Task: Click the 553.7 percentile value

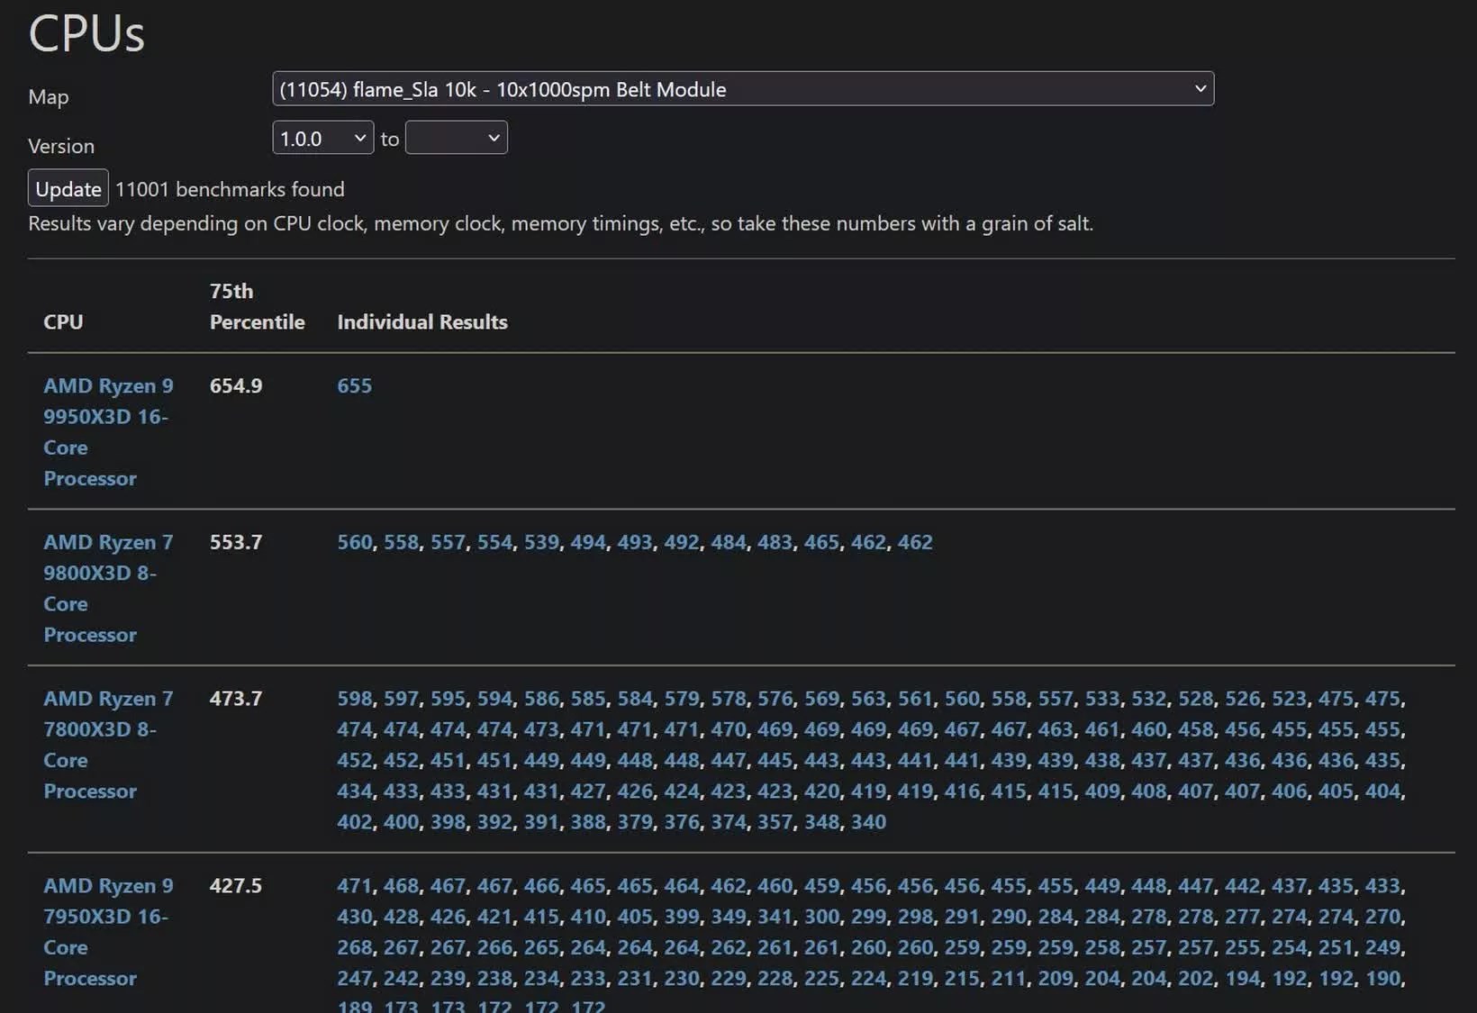Action: coord(236,542)
